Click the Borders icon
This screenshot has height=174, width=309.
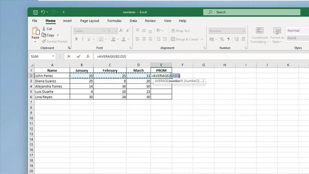(x=101, y=39)
